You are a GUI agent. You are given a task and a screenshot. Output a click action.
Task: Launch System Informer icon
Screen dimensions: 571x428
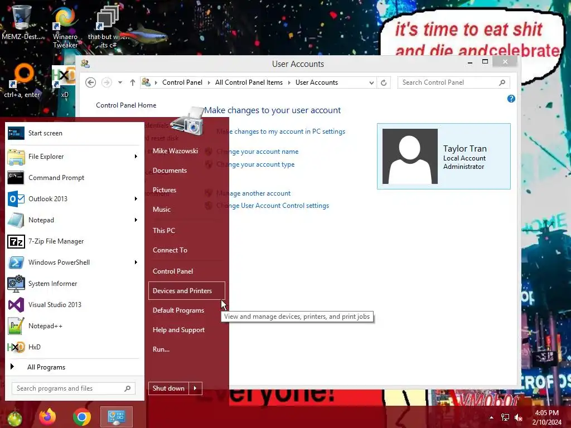(x=16, y=284)
